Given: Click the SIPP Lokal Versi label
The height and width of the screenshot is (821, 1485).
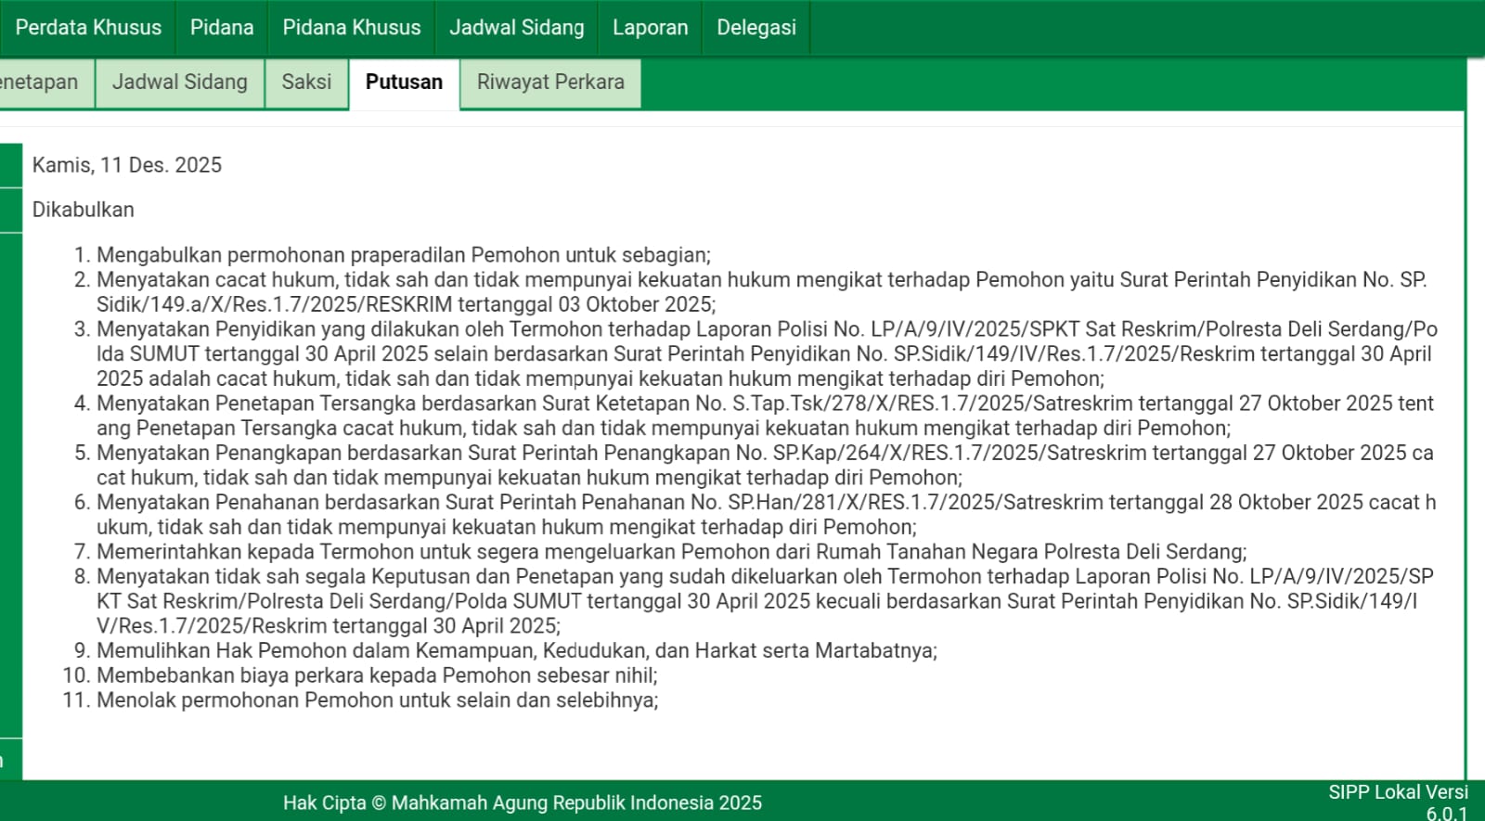Looking at the screenshot, I should click(x=1398, y=792).
